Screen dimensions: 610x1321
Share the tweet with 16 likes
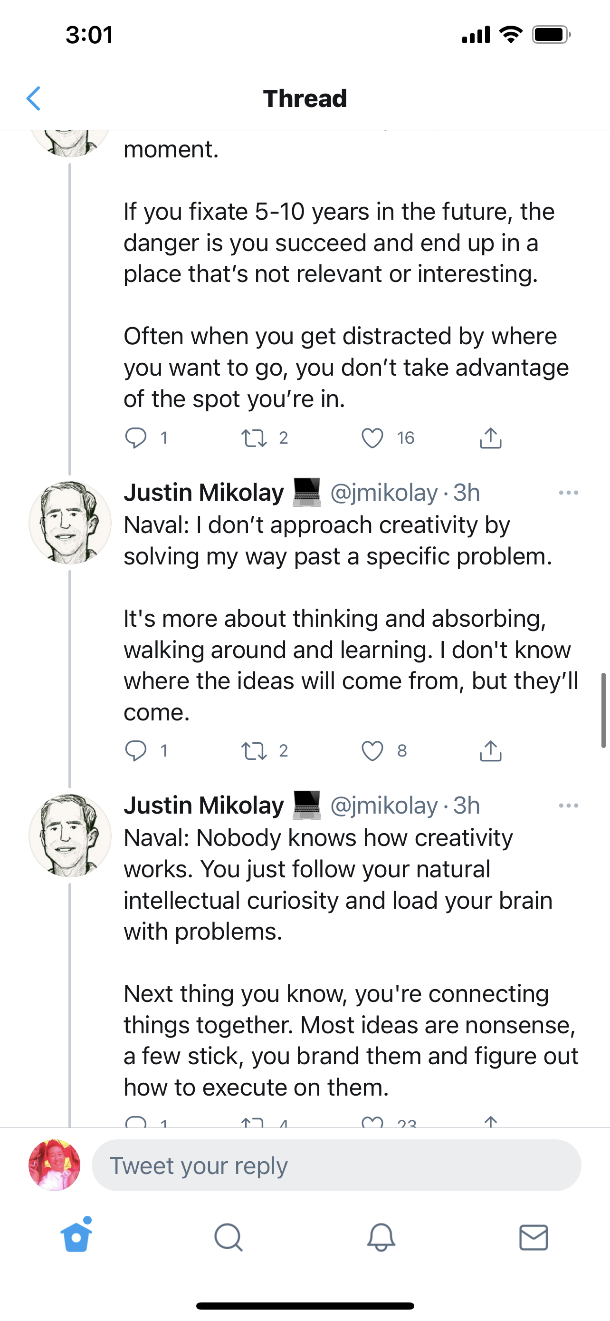(x=490, y=438)
